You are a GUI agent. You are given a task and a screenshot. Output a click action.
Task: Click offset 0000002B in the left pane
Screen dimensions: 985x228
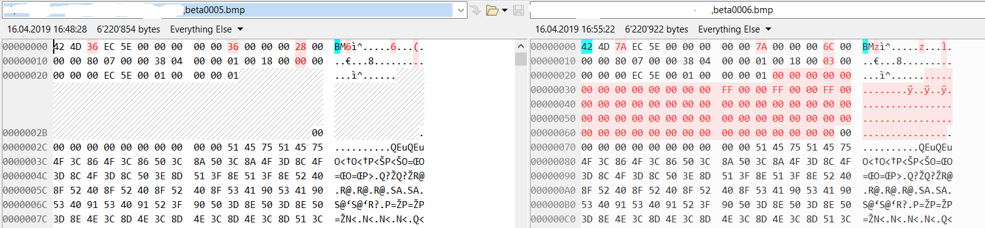[25, 133]
